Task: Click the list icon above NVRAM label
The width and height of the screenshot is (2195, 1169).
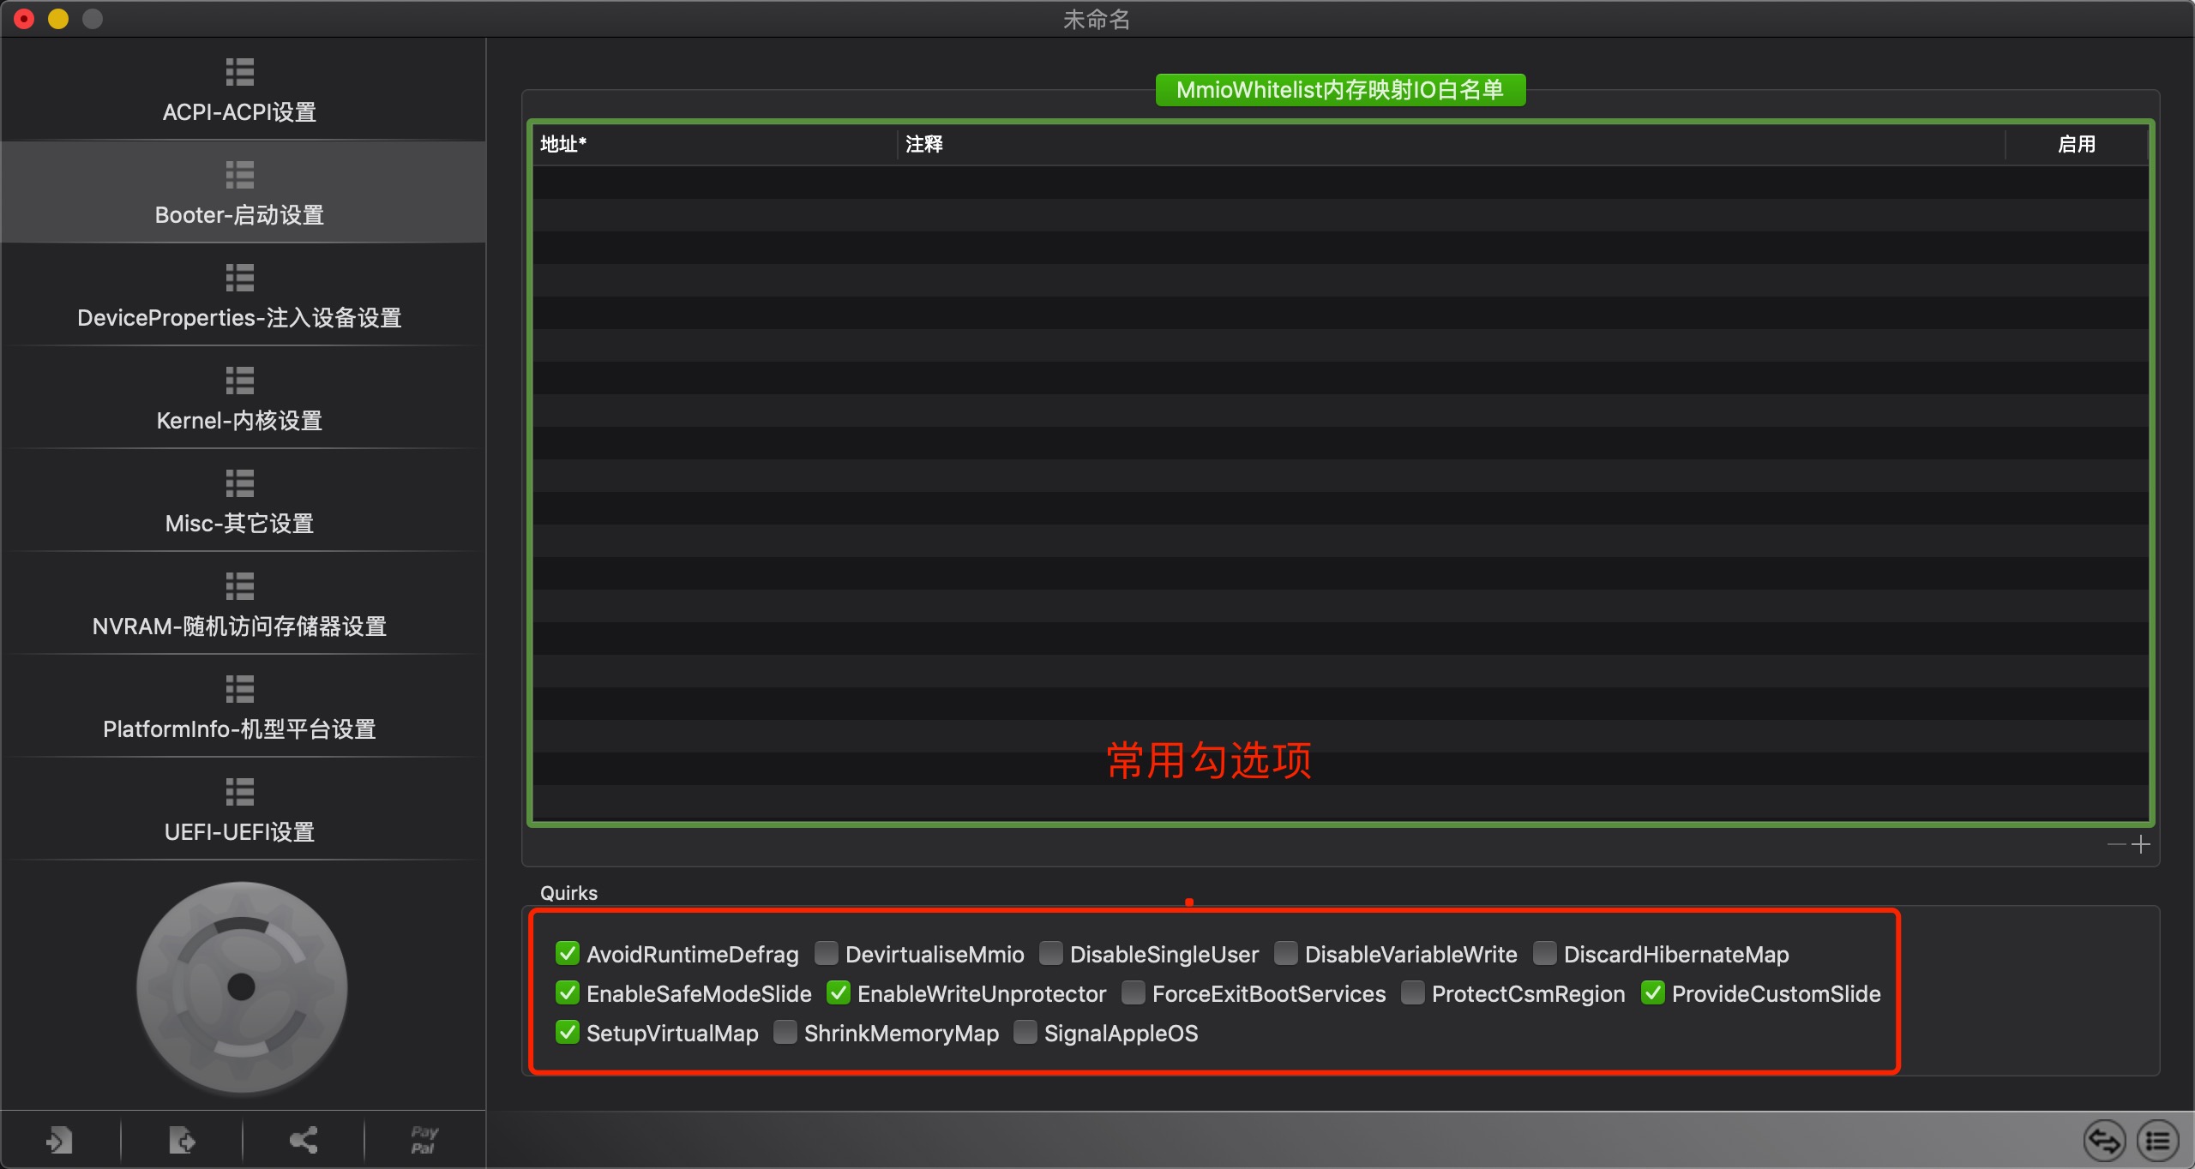Action: coord(240,586)
